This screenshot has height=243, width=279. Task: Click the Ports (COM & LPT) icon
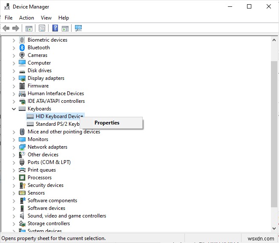(22, 162)
